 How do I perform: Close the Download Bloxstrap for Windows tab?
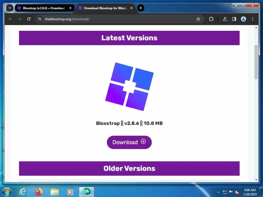[x=131, y=8]
